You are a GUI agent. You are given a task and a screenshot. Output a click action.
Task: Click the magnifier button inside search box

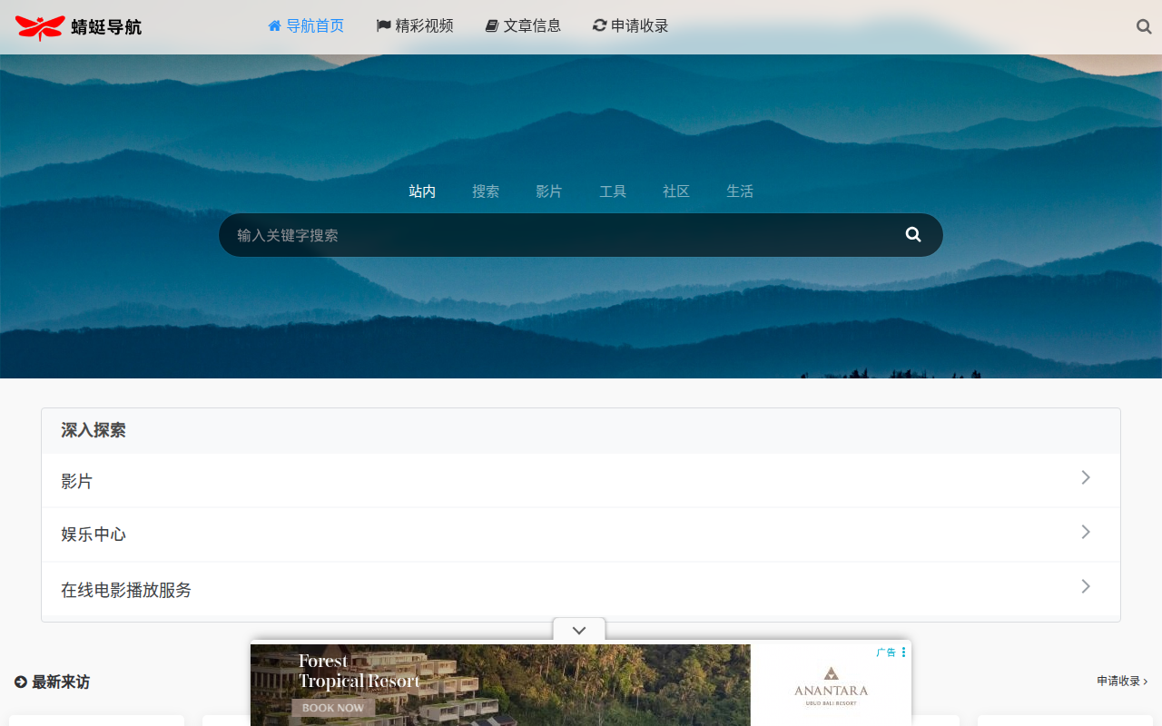(913, 235)
